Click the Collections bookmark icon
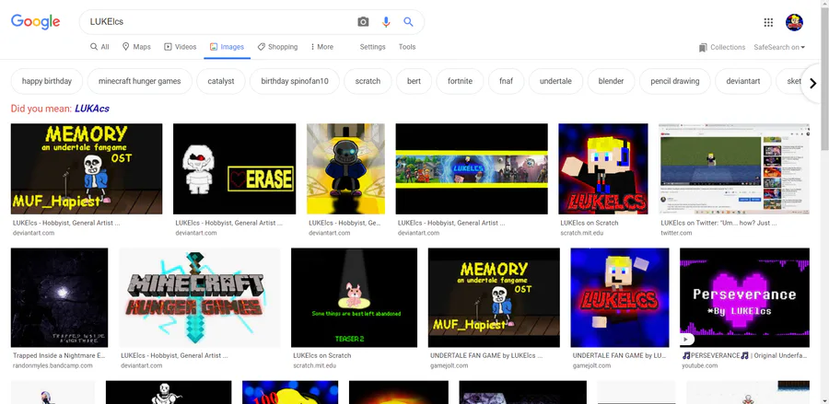829x404 pixels. (703, 48)
